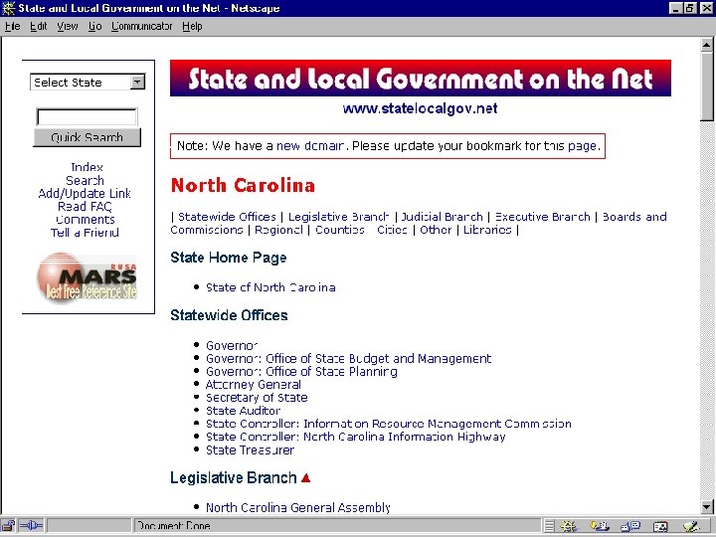
Task: Open Governor: Office of State Budget and Management
Action: [348, 359]
